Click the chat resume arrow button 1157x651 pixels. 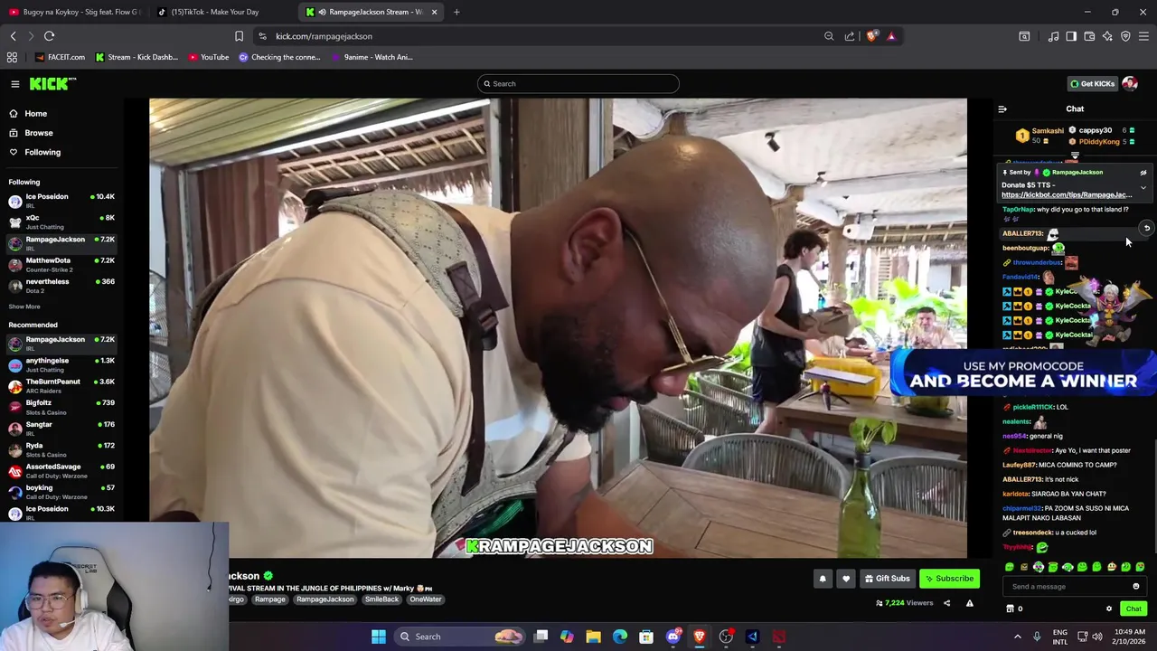pyautogui.click(x=1146, y=228)
